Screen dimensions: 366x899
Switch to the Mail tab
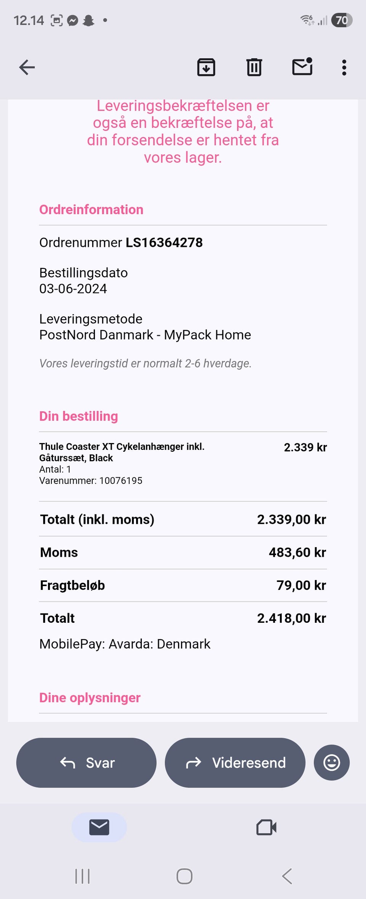click(x=99, y=827)
